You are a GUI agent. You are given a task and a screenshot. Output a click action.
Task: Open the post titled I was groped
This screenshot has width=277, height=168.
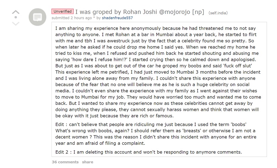[140, 12]
